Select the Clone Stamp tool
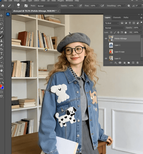143x154 pixels. coord(2,41)
